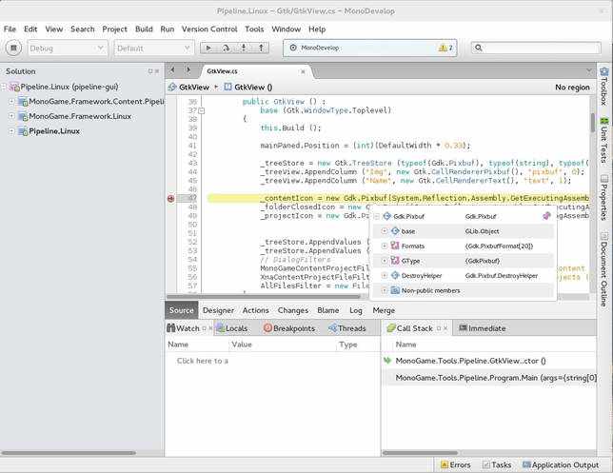
Task: Open the Document Outline side panel
Action: click(604, 269)
